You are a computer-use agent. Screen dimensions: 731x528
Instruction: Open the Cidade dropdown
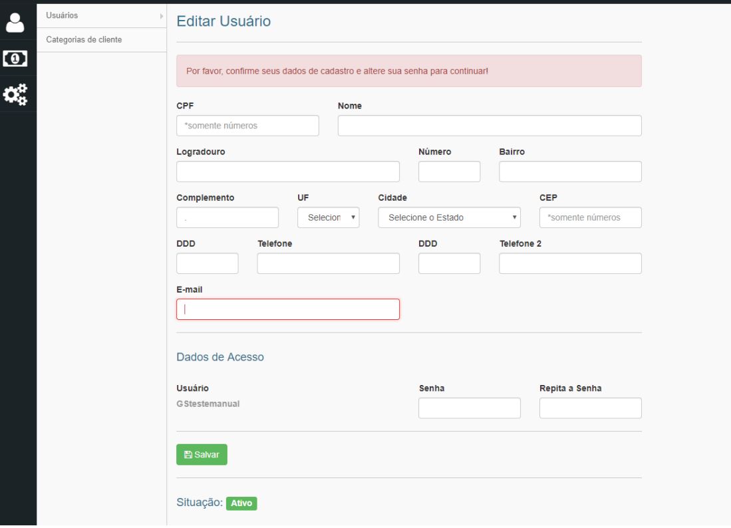449,217
